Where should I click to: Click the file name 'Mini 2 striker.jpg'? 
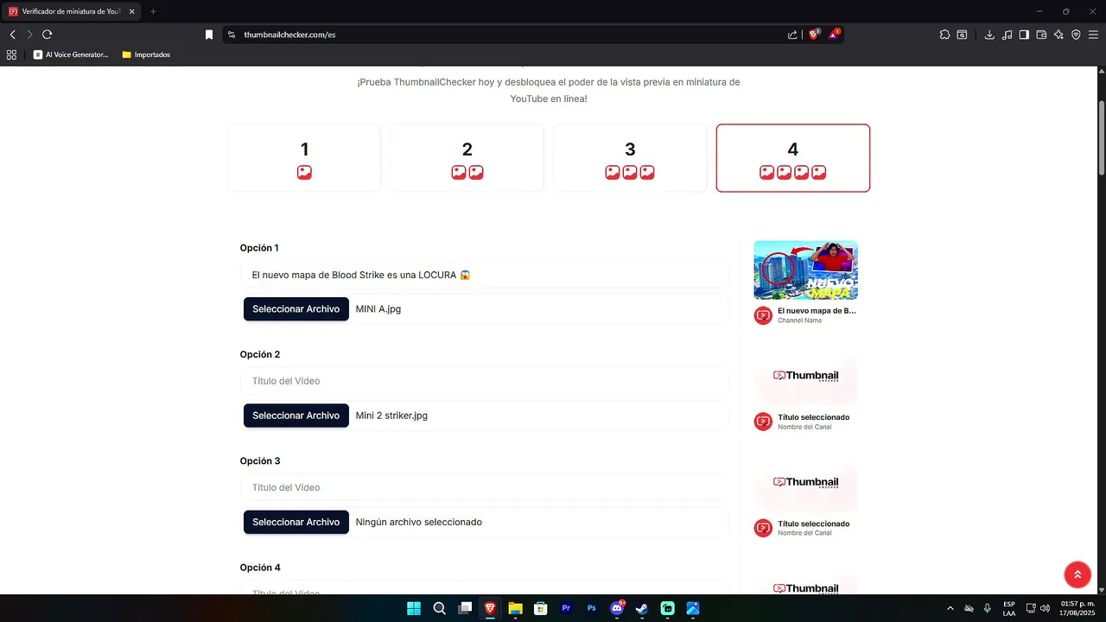pyautogui.click(x=391, y=416)
